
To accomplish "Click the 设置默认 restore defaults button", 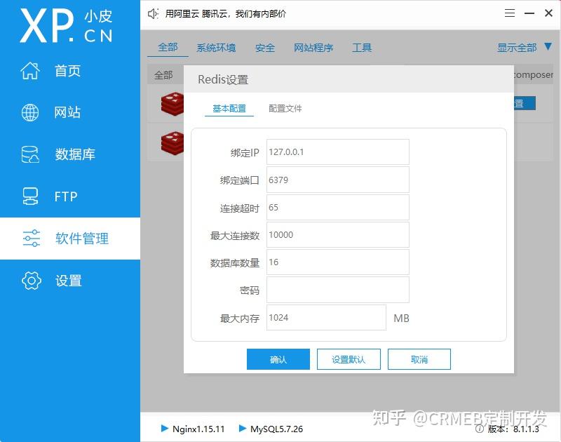I will coord(349,359).
